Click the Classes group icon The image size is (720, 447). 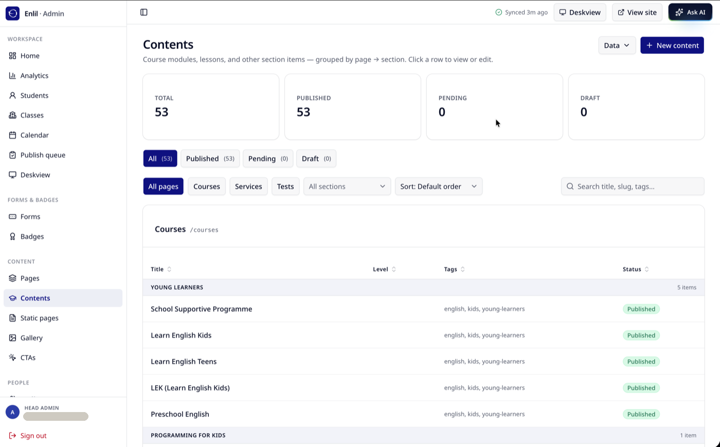click(12, 115)
